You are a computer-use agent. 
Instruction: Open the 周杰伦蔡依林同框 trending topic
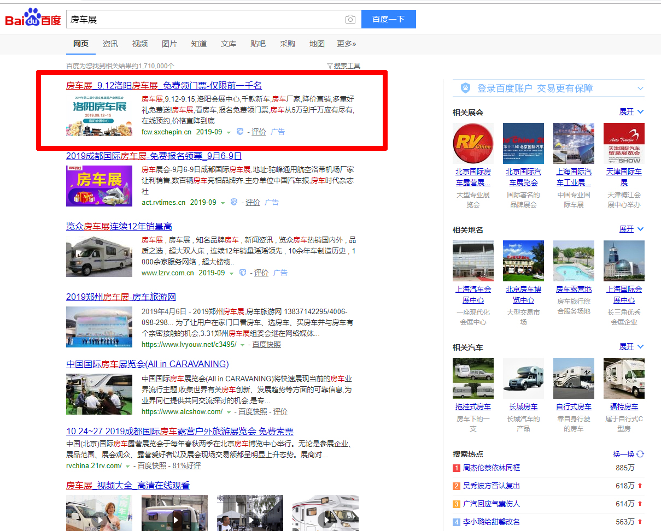click(x=491, y=468)
